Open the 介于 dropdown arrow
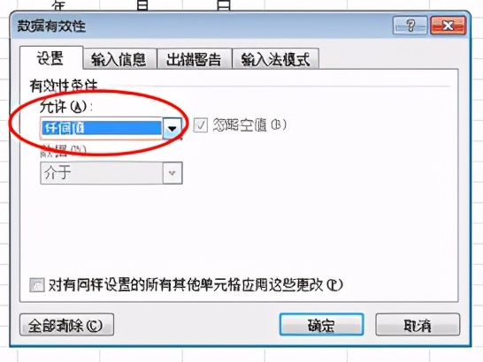483x362 pixels. tap(172, 173)
